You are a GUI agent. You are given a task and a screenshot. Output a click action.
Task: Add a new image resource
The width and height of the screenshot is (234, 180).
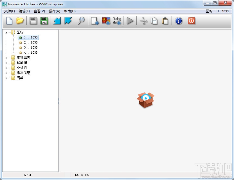point(106,21)
